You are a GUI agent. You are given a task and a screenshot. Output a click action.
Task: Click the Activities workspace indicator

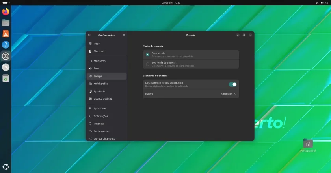pos(6,3)
